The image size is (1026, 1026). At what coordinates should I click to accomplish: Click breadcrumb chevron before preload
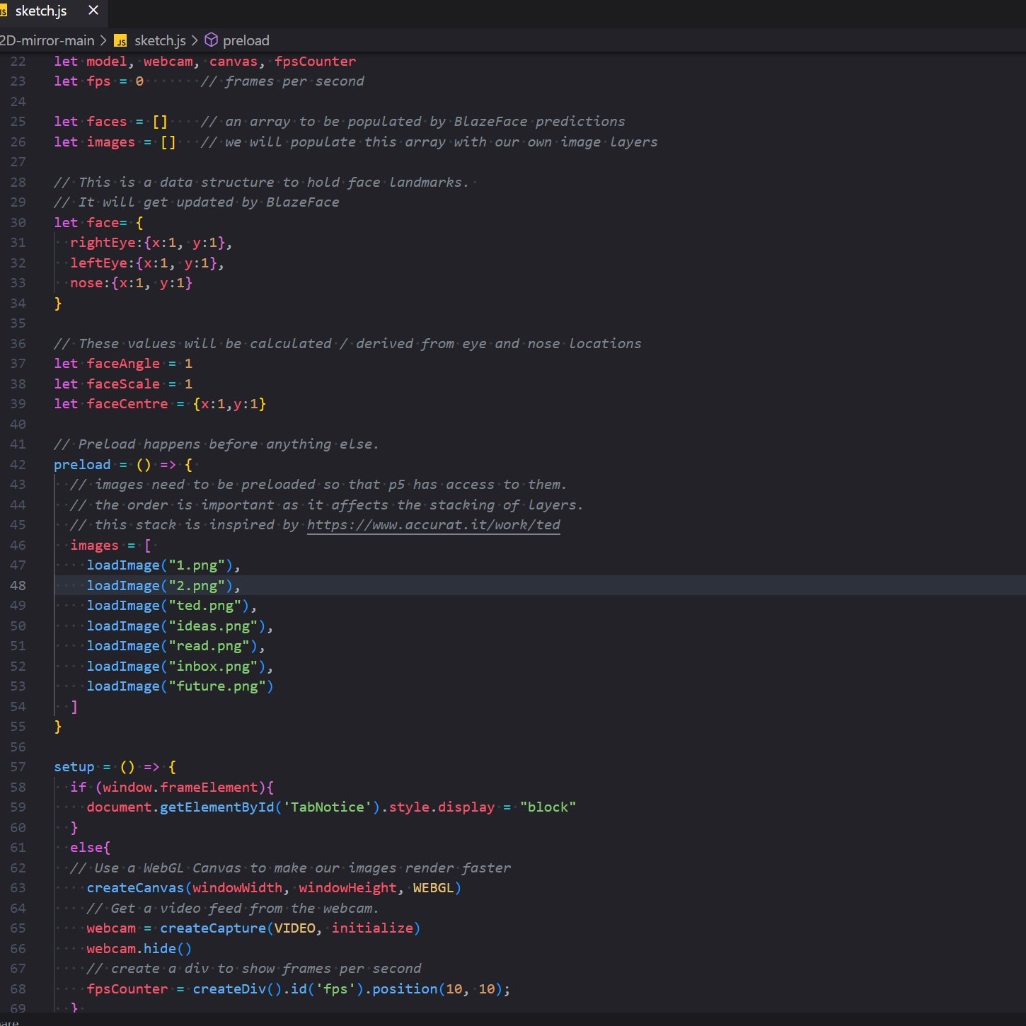pos(195,40)
